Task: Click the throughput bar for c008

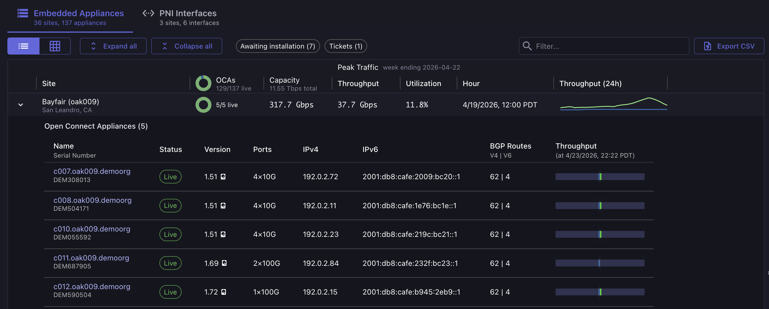Action: 600,206
